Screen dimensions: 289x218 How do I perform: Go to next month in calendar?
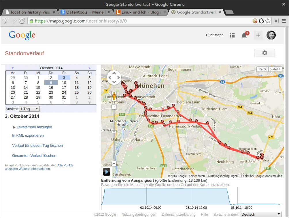click(x=89, y=68)
